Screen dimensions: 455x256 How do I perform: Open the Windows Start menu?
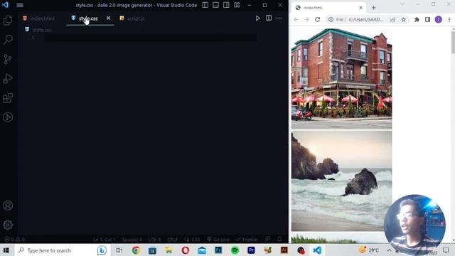point(6,250)
